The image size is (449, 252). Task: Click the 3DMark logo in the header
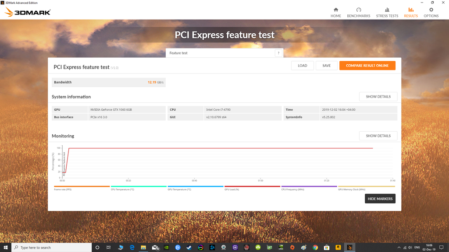[x=28, y=12]
